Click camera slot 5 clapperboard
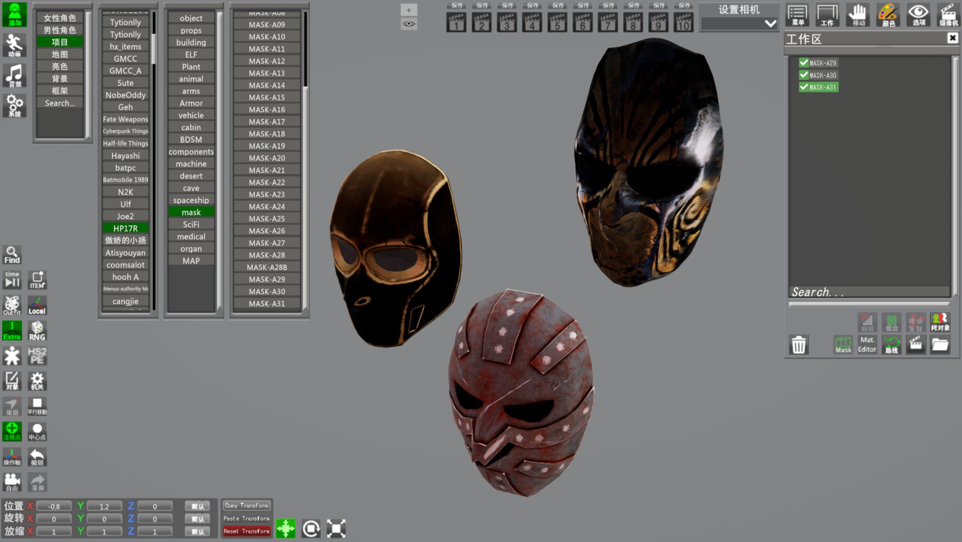 pos(557,22)
